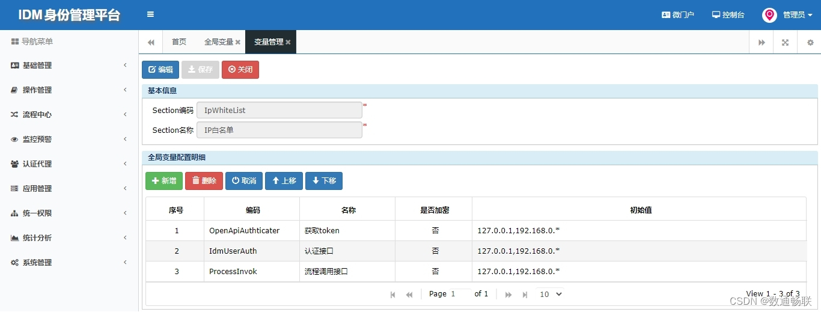Select the IdmUserAuth table cell

tap(252, 251)
